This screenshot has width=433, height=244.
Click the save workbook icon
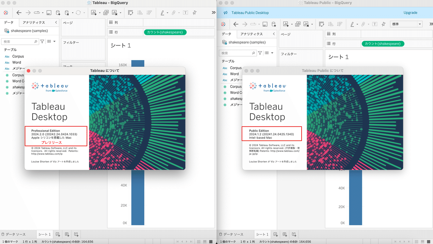click(x=49, y=13)
